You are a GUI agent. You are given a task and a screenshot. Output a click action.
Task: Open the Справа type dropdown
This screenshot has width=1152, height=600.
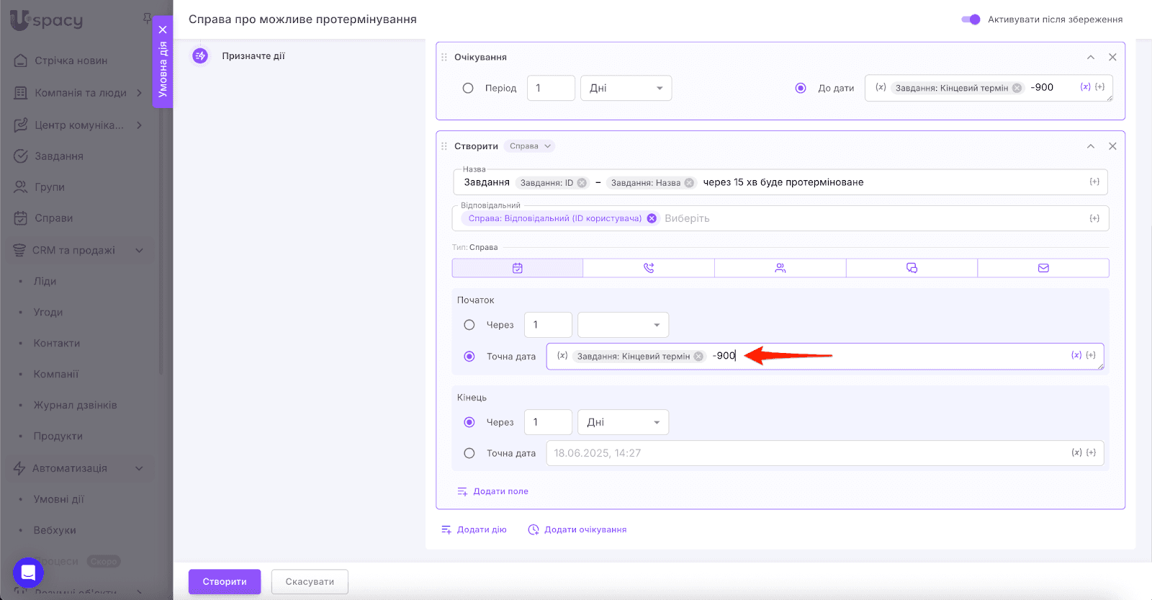[530, 146]
